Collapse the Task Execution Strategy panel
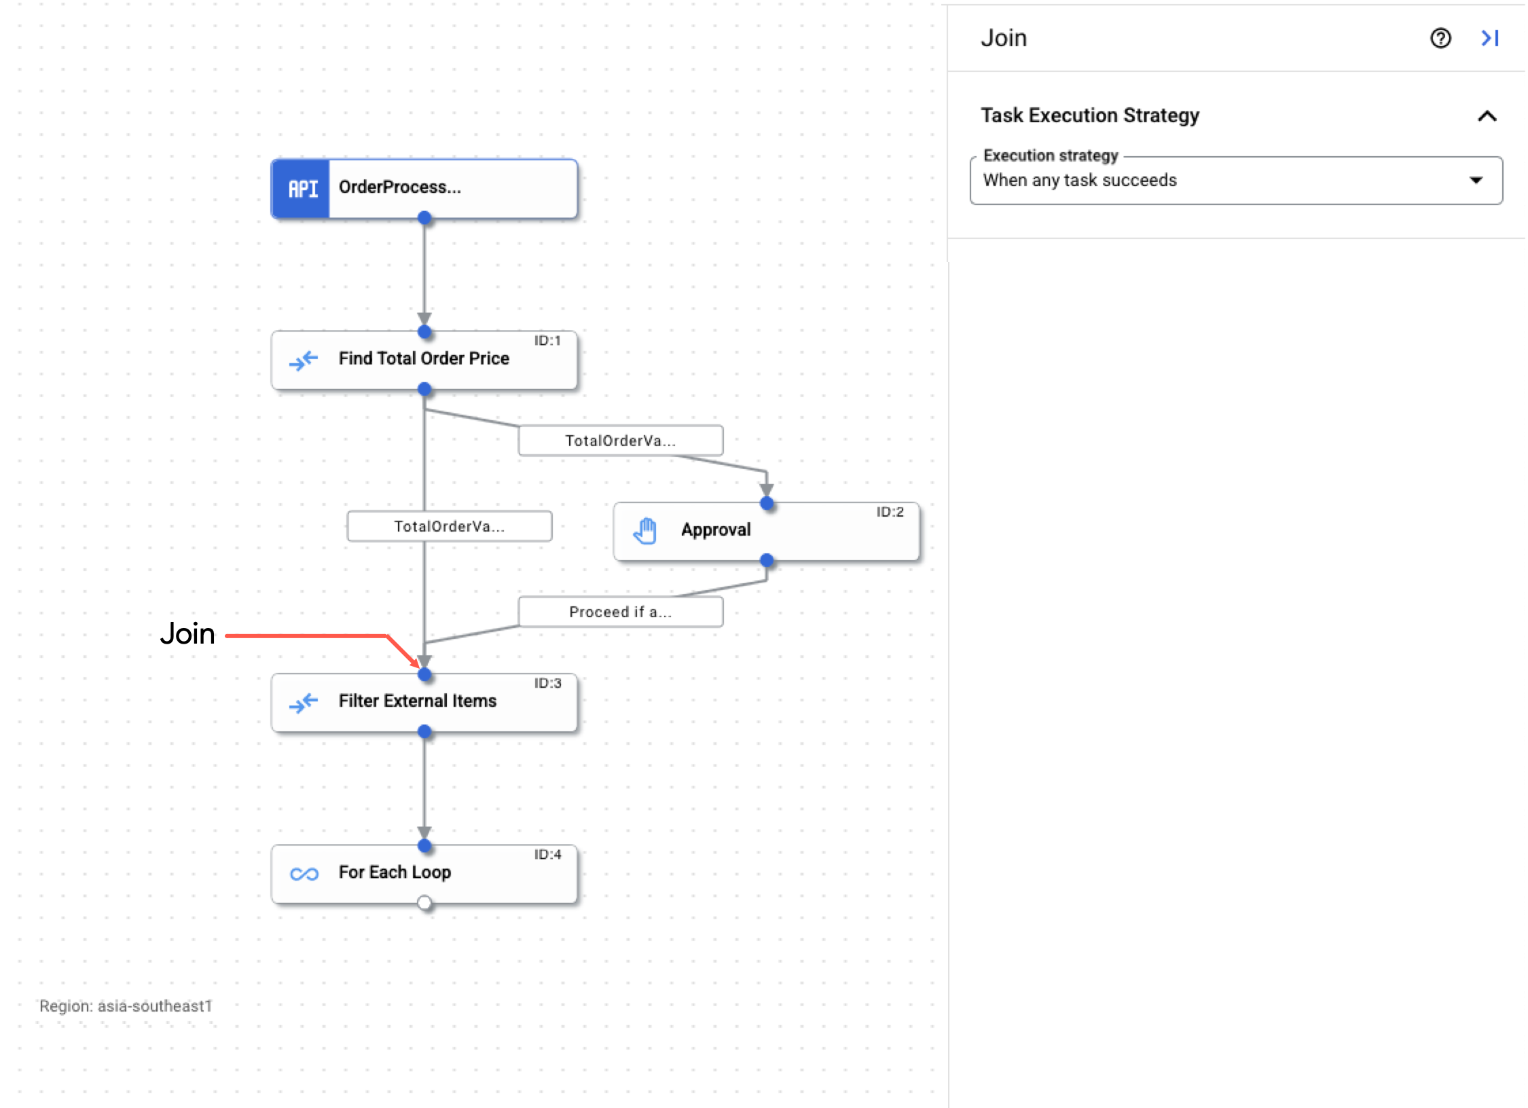This screenshot has height=1108, width=1528. [1488, 115]
